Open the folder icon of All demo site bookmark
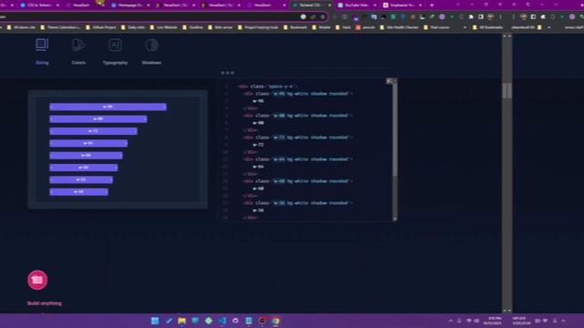Viewport: 584px width, 328px height. [9, 27]
